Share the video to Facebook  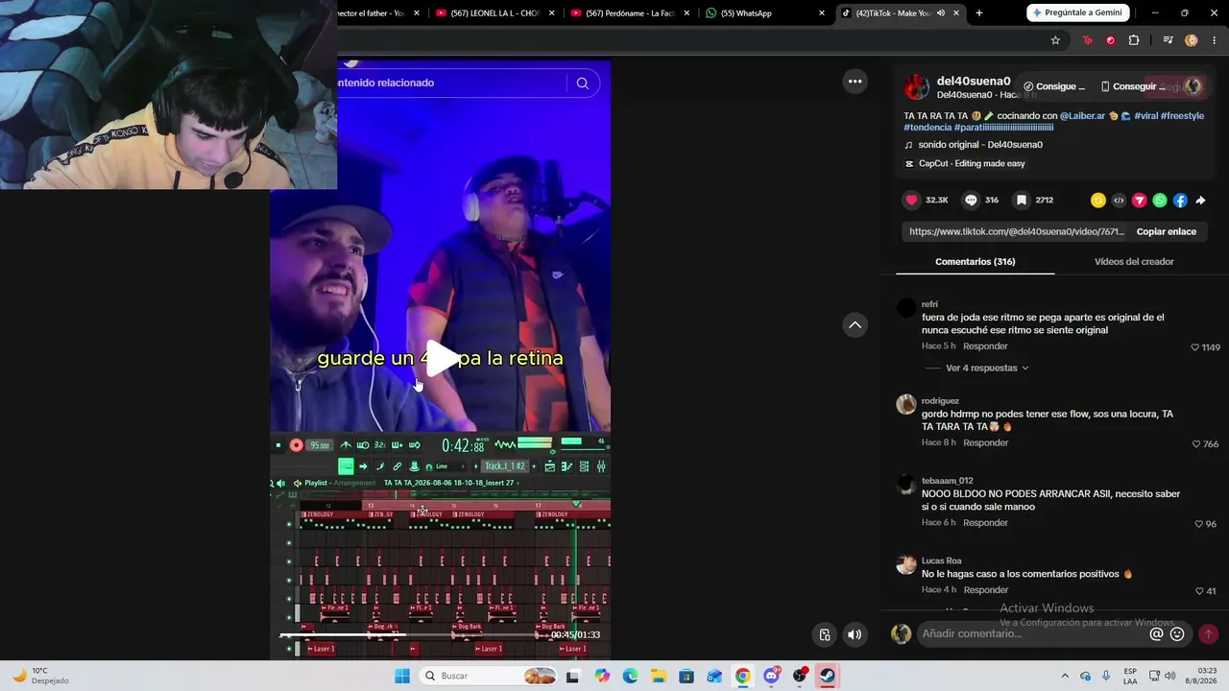(x=1180, y=201)
